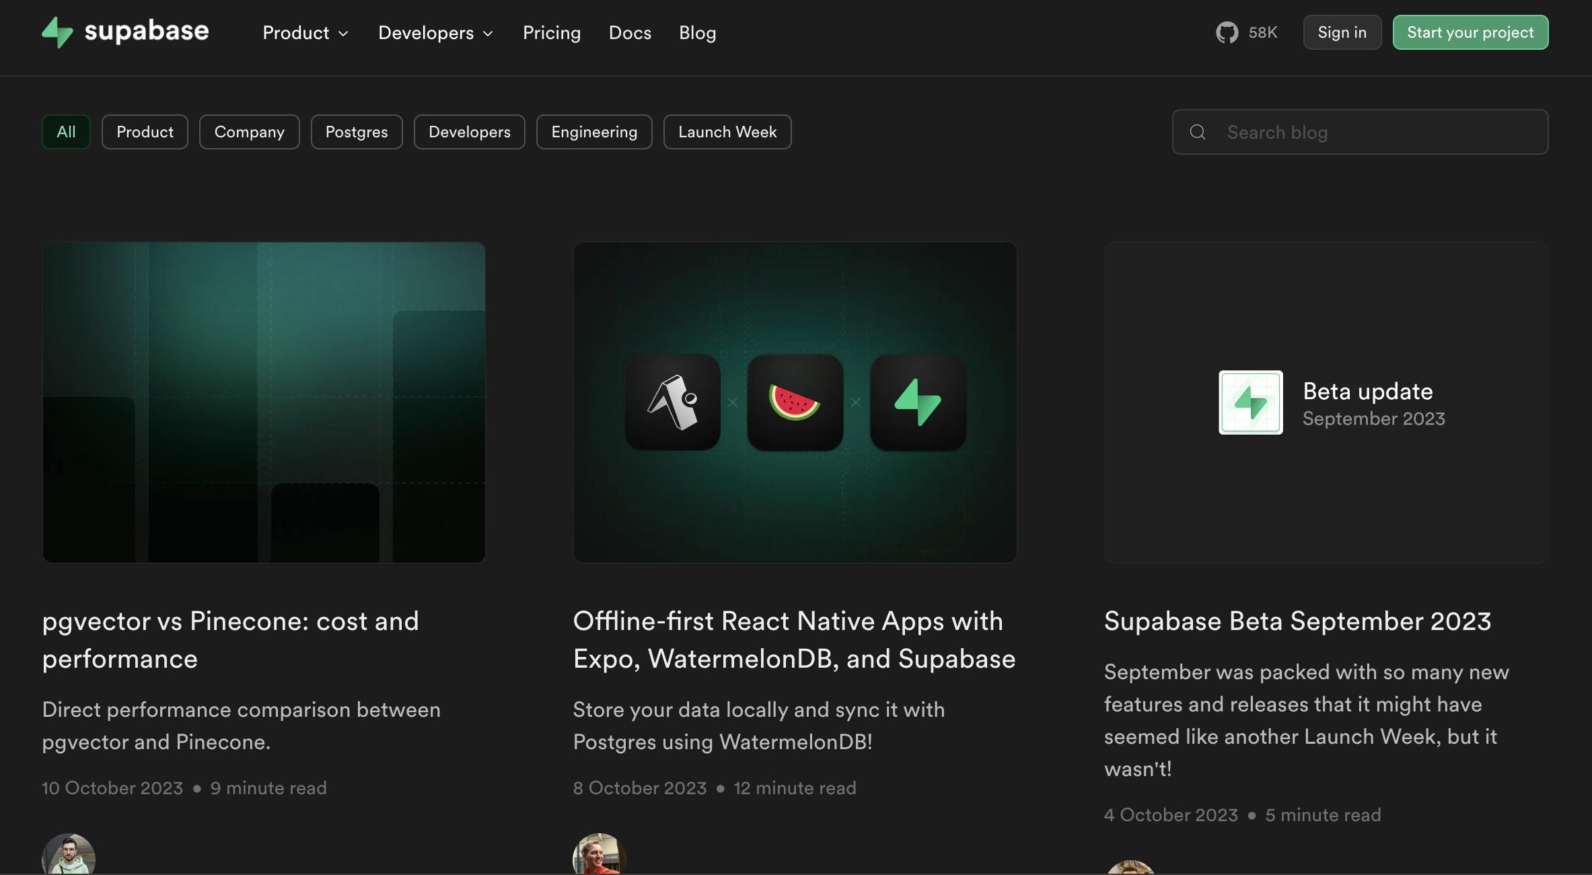Select the All filter chip
Viewport: 1592px width, 875px height.
tap(66, 132)
